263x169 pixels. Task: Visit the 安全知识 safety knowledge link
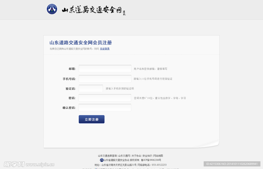click(x=147, y=156)
